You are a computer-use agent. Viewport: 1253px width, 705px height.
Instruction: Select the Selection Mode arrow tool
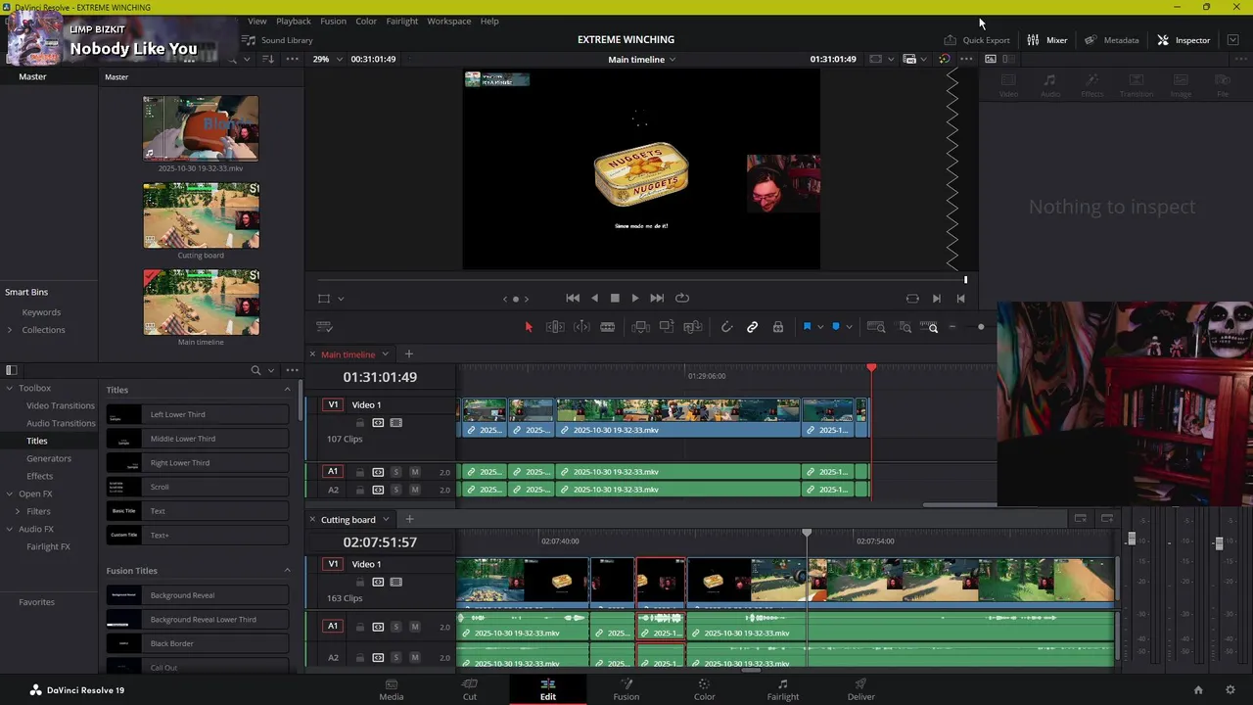[x=529, y=327]
